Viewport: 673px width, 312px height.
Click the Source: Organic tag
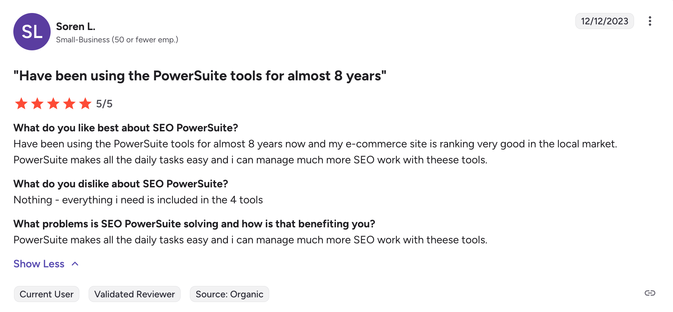pyautogui.click(x=229, y=294)
